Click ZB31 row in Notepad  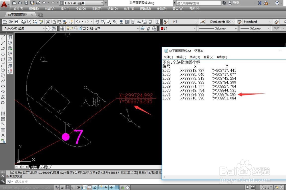199,94
